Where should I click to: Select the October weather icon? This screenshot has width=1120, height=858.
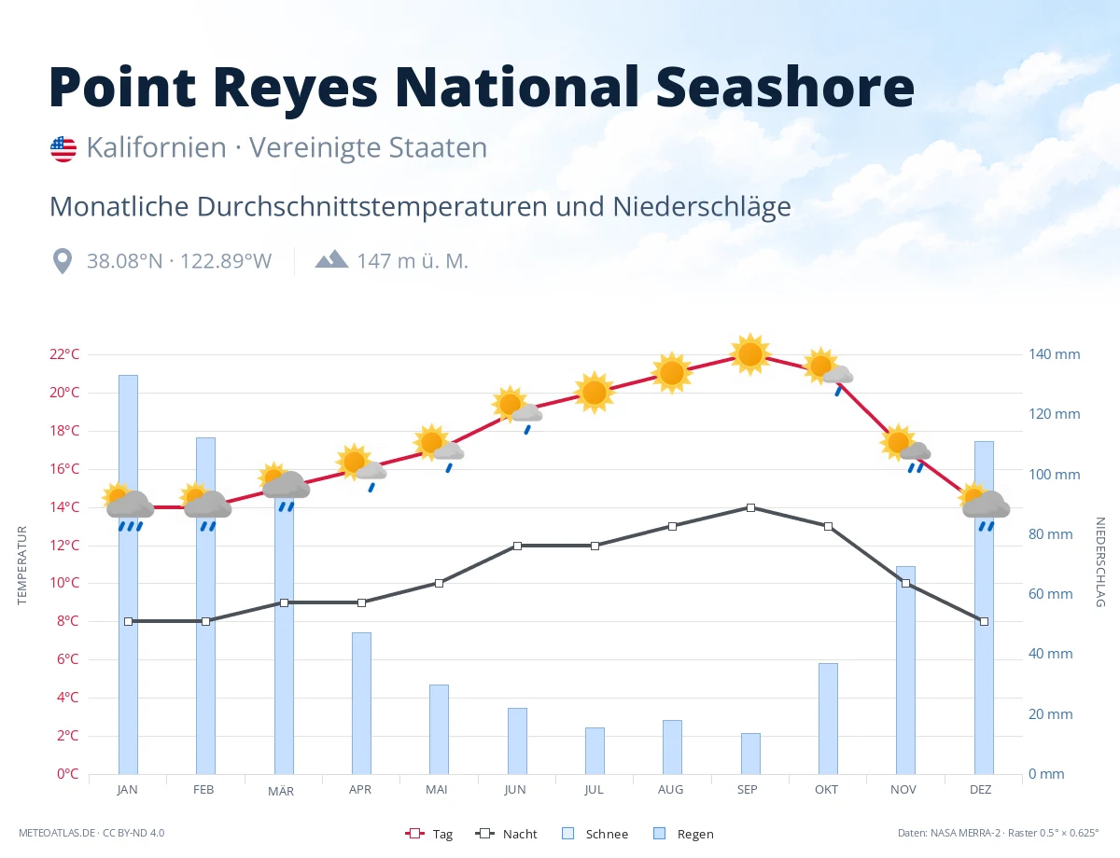(x=829, y=371)
